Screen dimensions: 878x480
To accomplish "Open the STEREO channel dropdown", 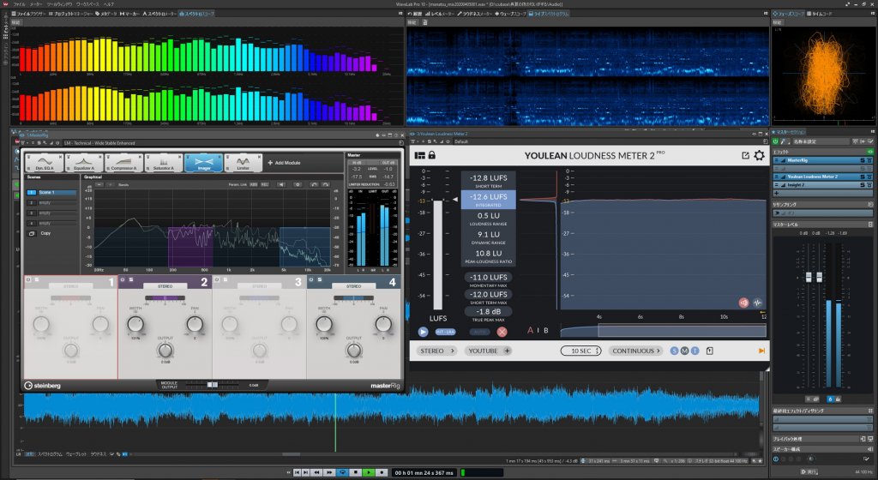I will 436,351.
